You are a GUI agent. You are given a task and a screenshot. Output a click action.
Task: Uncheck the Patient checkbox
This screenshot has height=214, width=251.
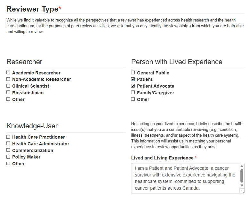pyautogui.click(x=133, y=79)
